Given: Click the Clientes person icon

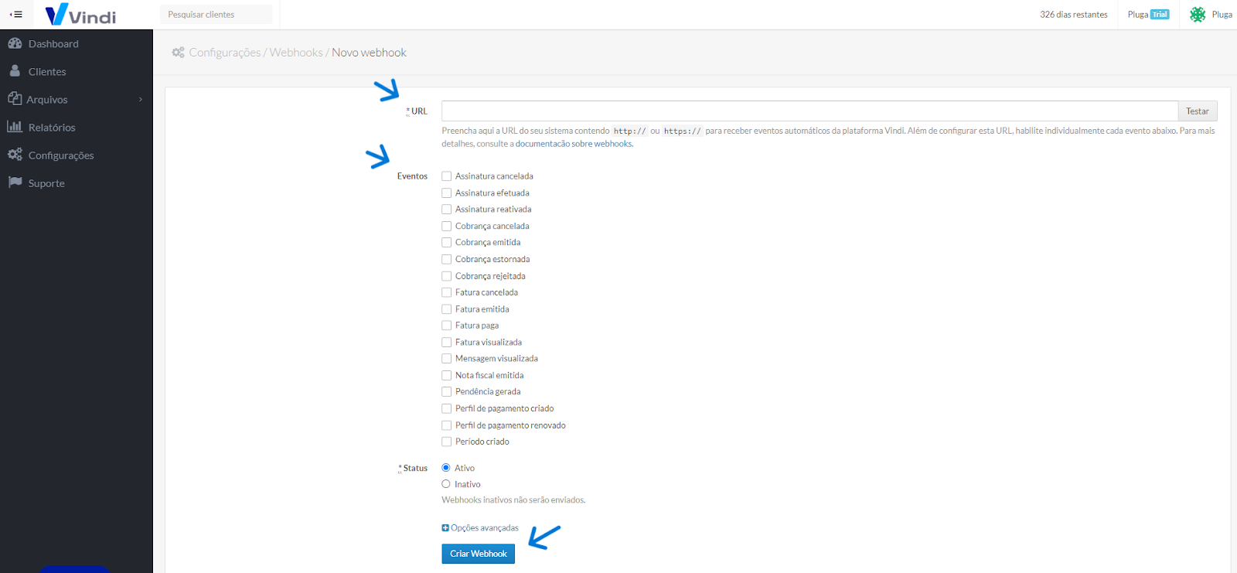Looking at the screenshot, I should (x=15, y=71).
